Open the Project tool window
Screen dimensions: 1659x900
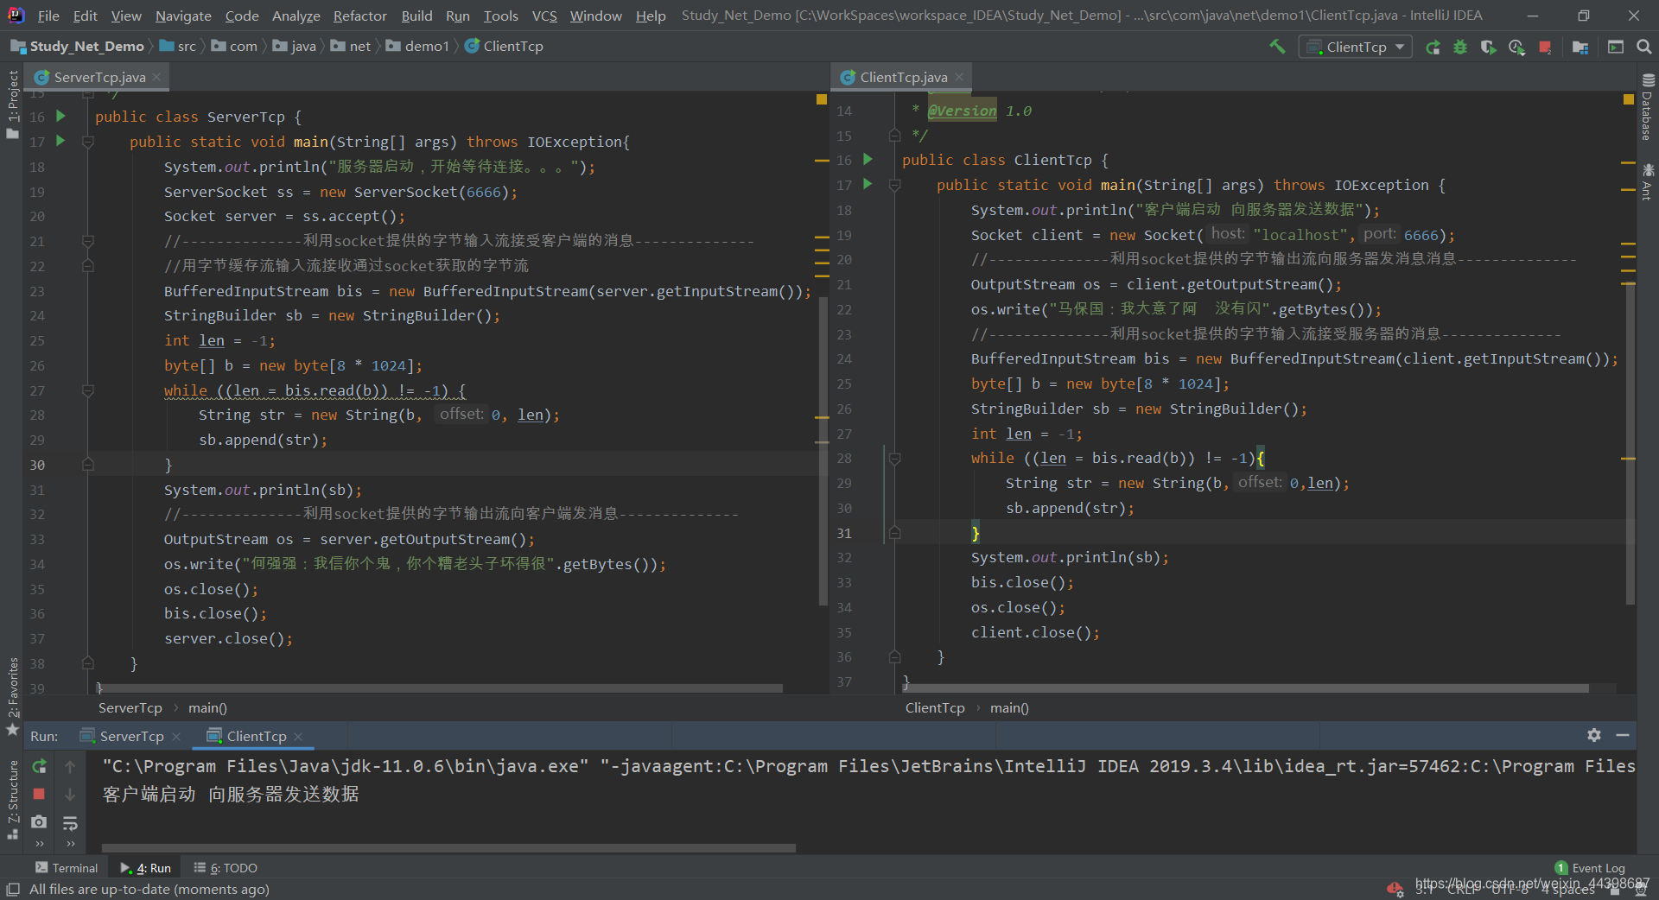[x=12, y=104]
